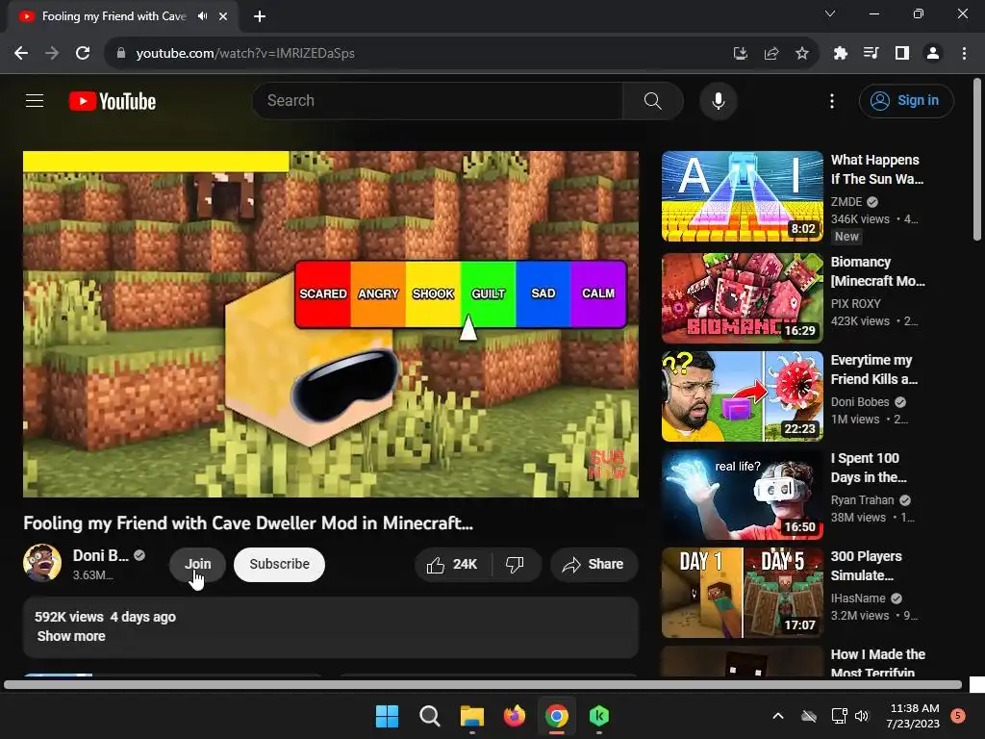Open volume control in system tray
985x739 pixels.
click(x=862, y=716)
